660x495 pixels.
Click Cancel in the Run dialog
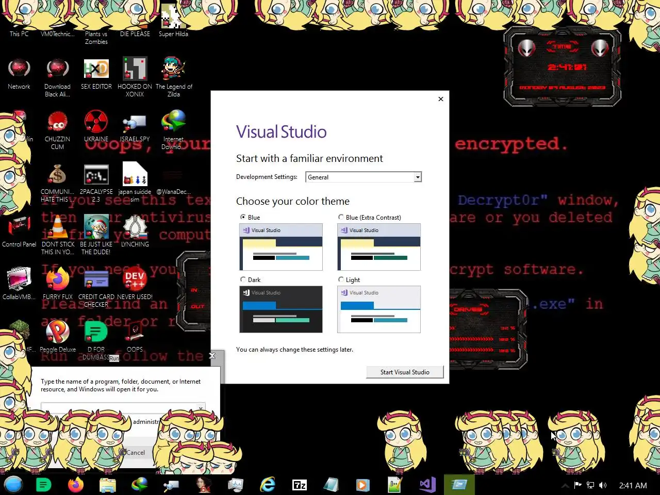[x=136, y=452]
